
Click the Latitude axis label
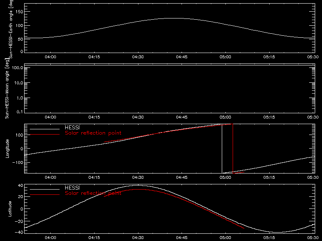pos(10,209)
